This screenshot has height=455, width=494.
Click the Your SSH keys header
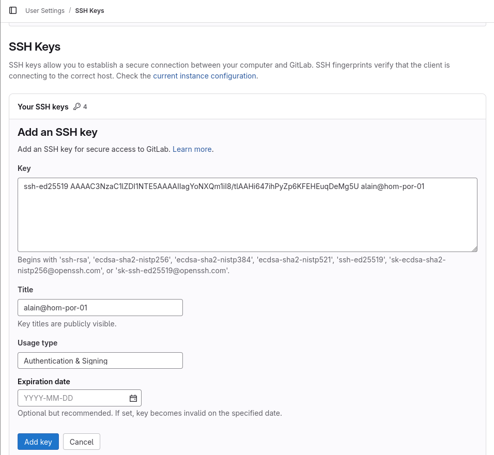43,107
